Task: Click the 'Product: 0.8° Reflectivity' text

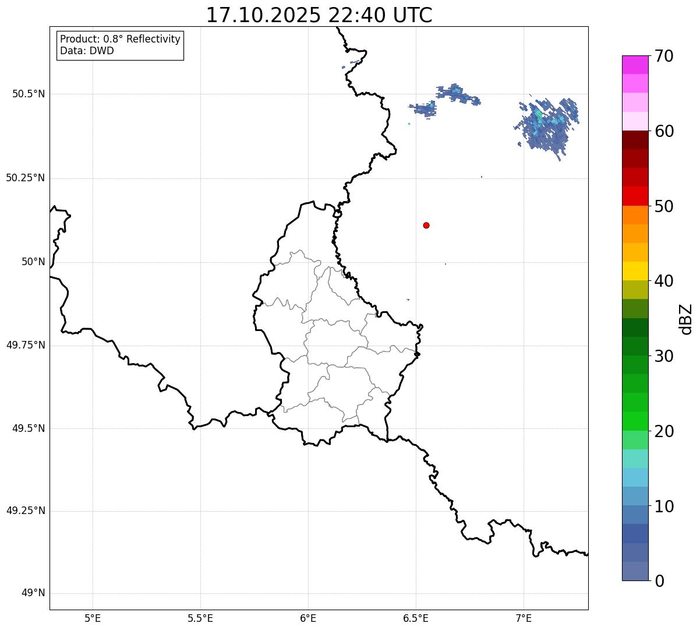Action: 121,39
